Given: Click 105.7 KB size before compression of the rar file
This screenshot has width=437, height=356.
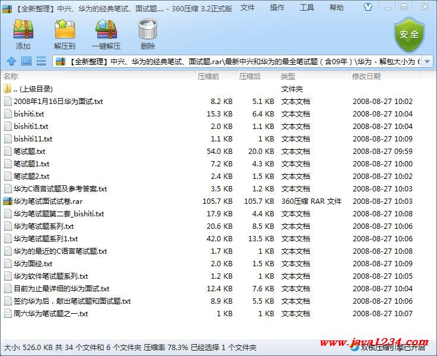Looking at the screenshot, I should (217, 201).
